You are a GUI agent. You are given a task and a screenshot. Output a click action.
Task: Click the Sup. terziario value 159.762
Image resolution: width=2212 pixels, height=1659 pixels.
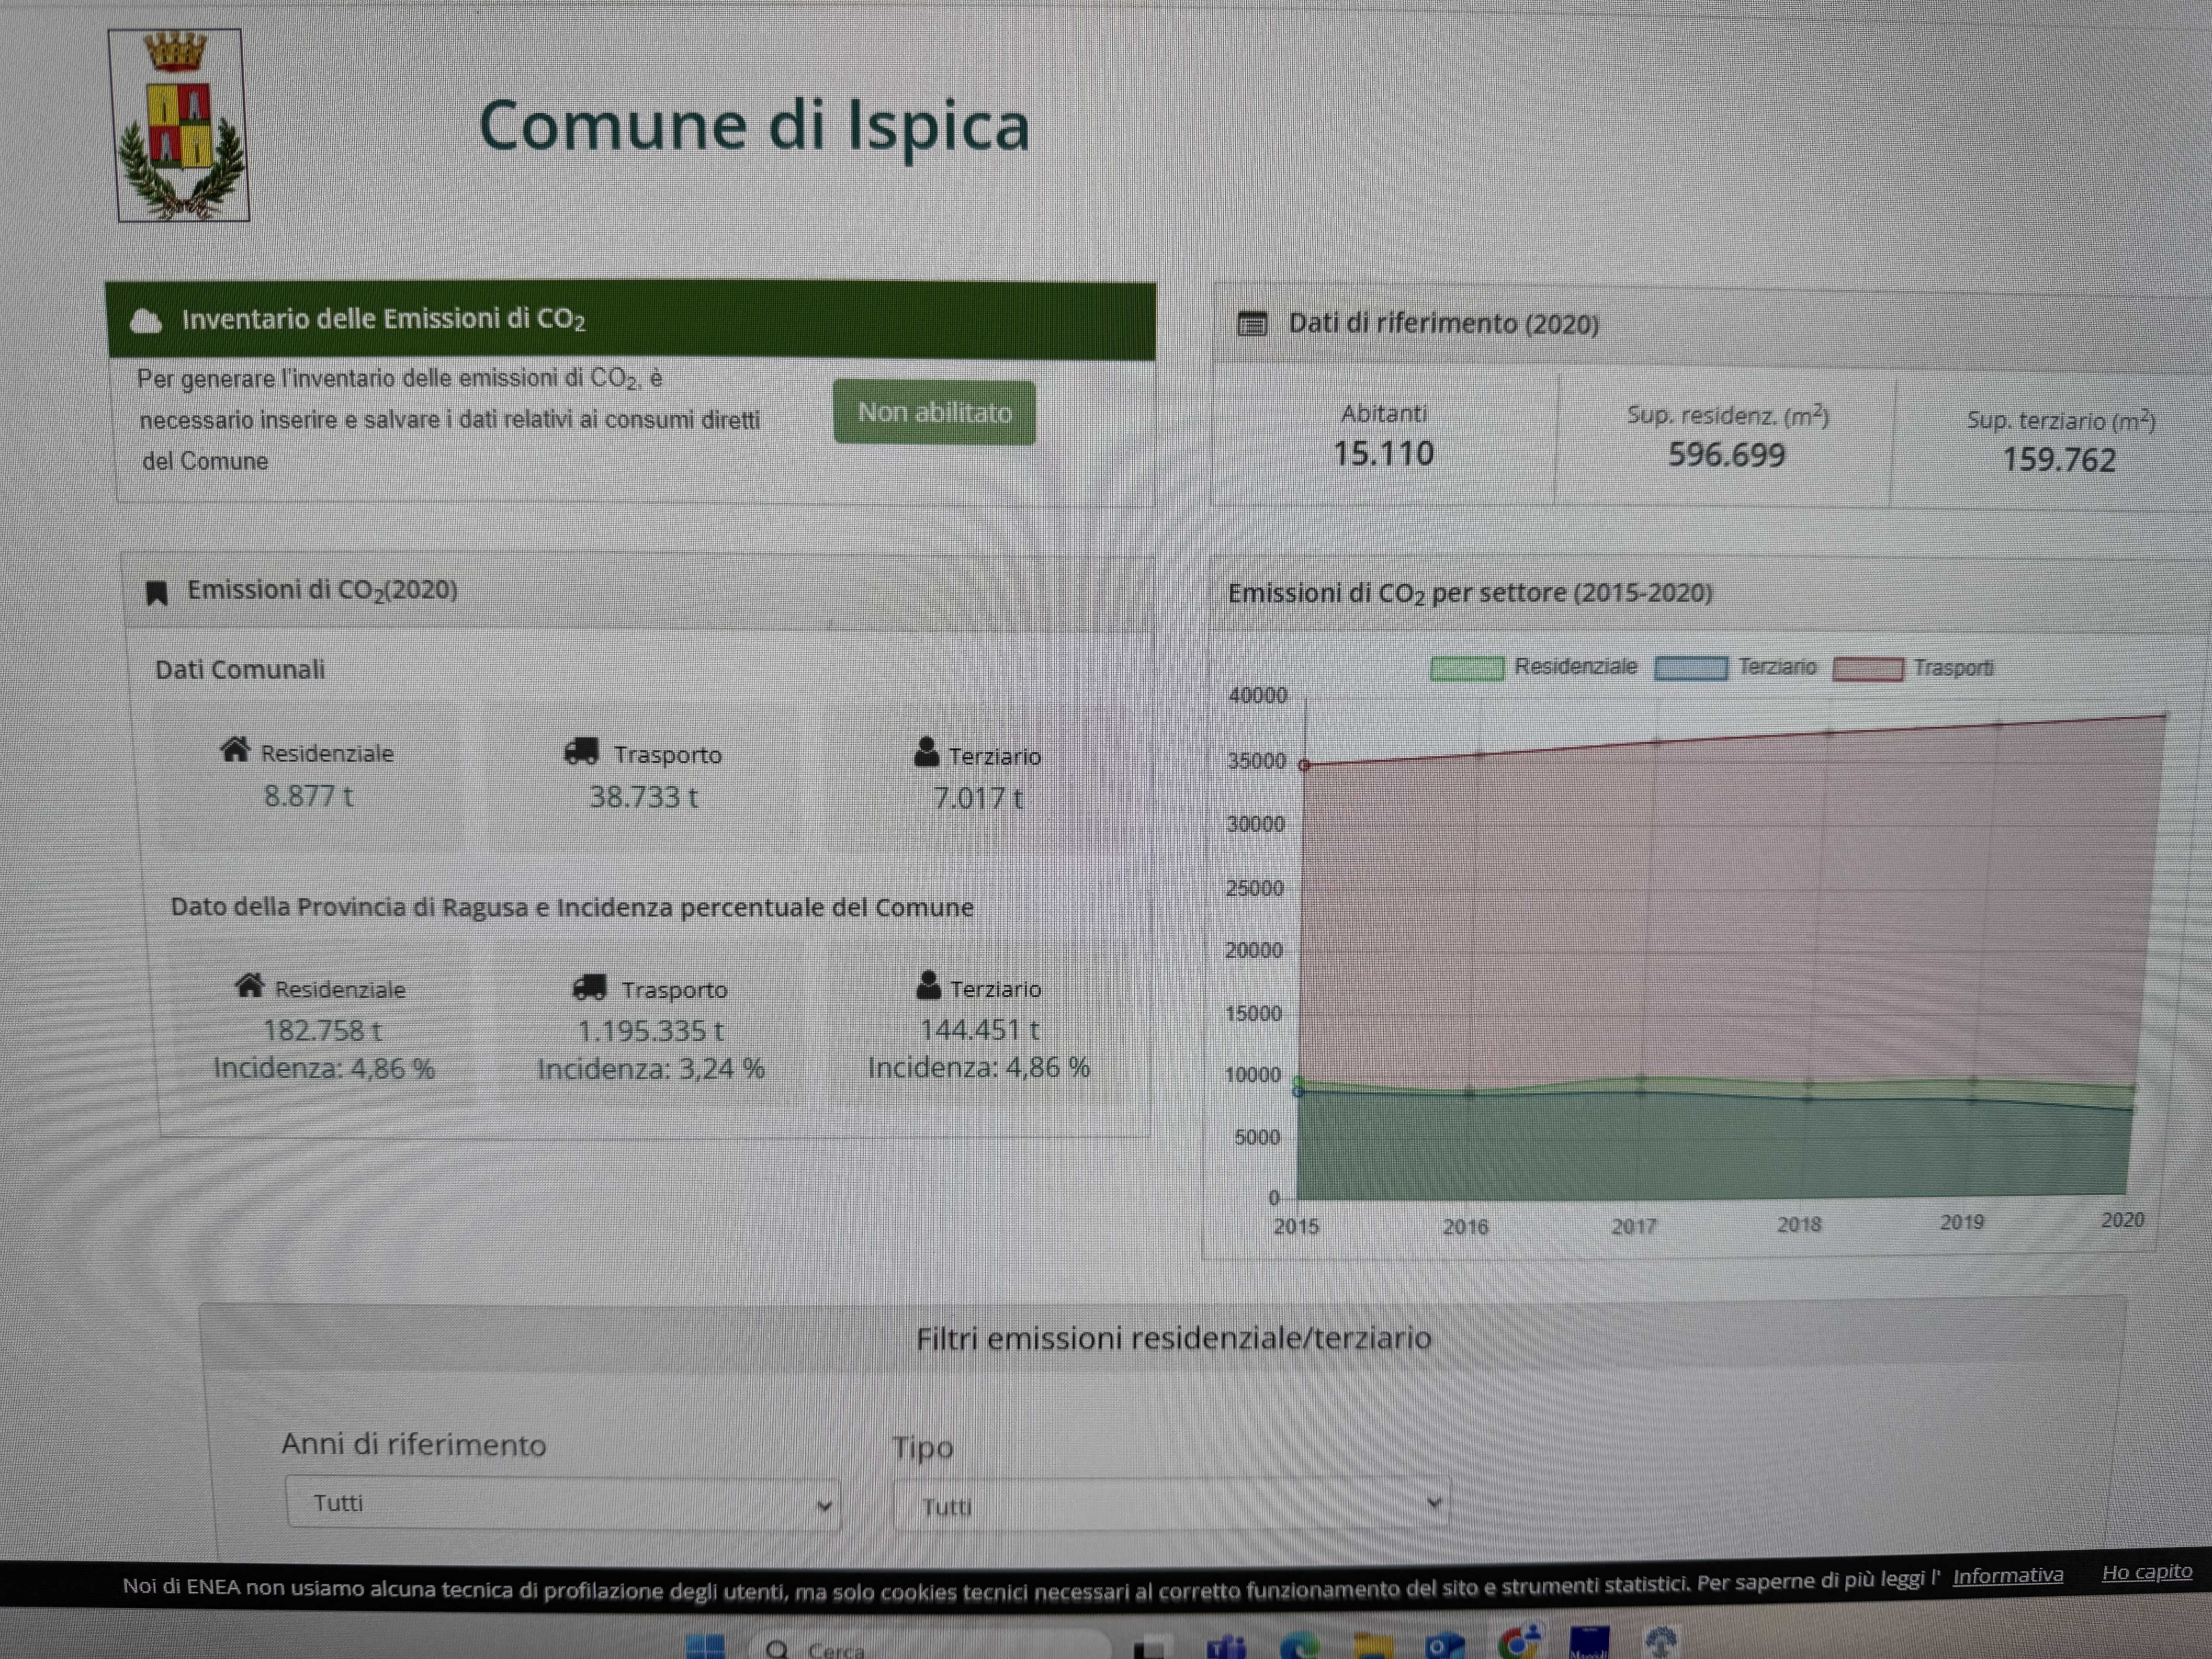pyautogui.click(x=2059, y=460)
